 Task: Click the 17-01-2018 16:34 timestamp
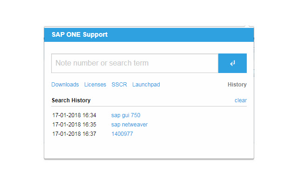pos(74,115)
